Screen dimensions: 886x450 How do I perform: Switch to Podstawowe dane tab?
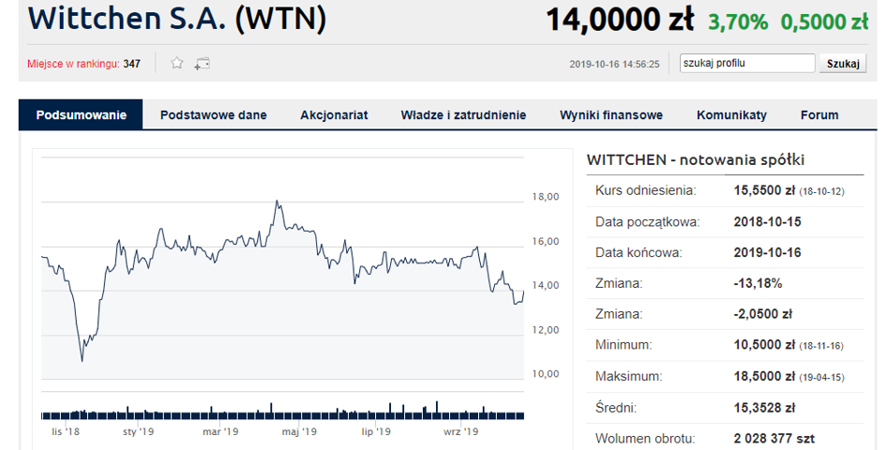tap(213, 114)
